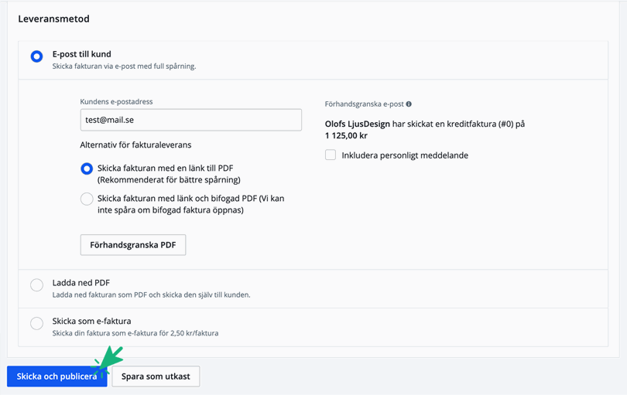Select the Skicka som e-faktura radio button
This screenshot has width=627, height=395.
(x=36, y=324)
